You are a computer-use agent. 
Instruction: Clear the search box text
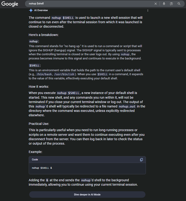[x=156, y=4]
